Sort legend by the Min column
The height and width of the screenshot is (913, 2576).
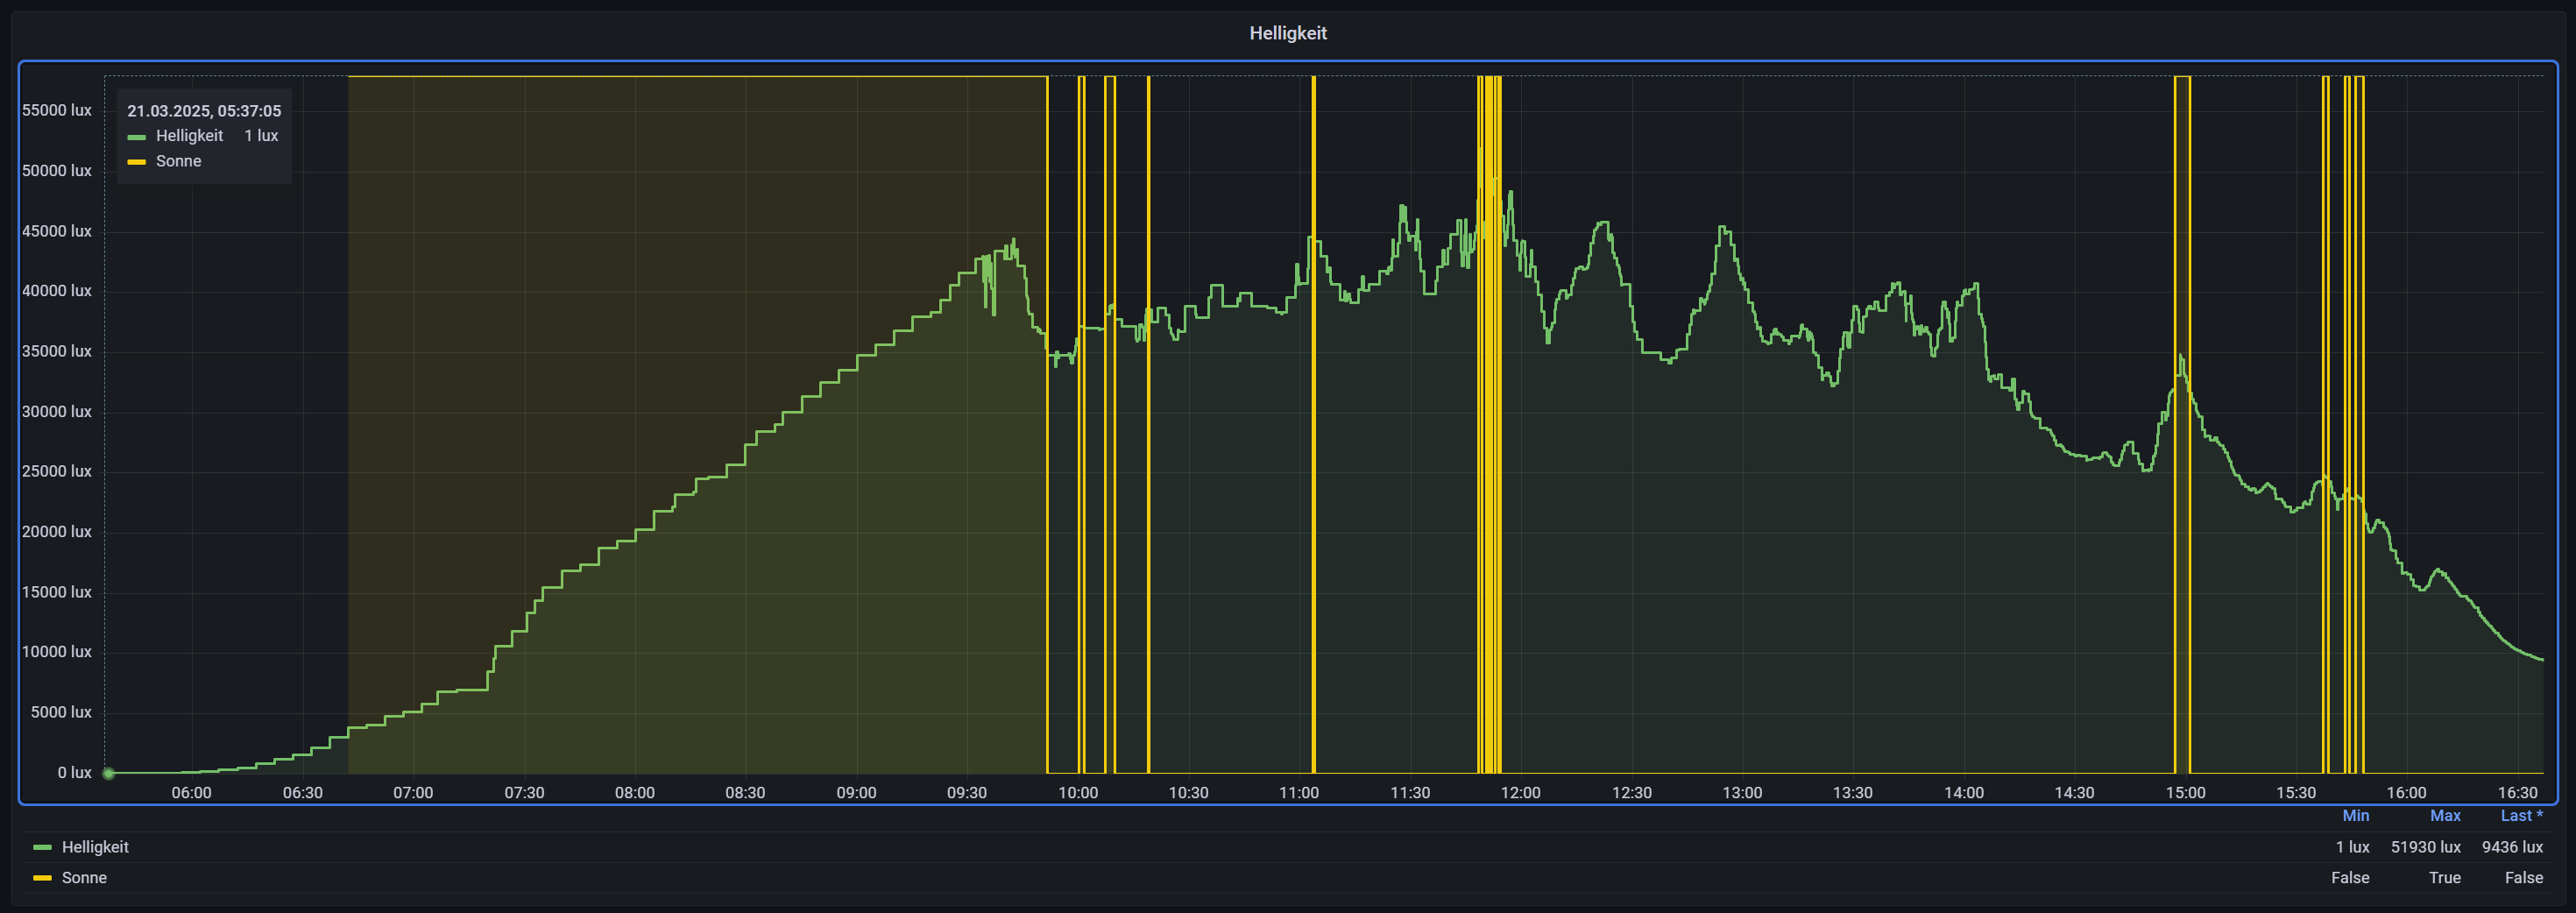tap(2355, 816)
